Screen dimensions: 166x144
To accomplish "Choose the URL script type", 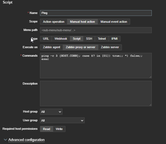I will click(46, 39).
